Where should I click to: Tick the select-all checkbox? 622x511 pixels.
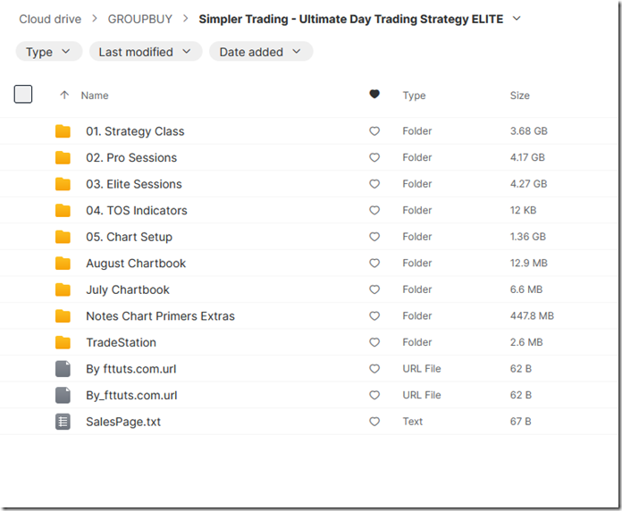click(23, 95)
